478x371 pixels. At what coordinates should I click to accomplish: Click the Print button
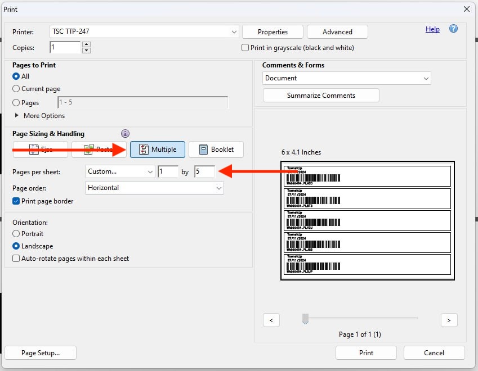click(366, 353)
